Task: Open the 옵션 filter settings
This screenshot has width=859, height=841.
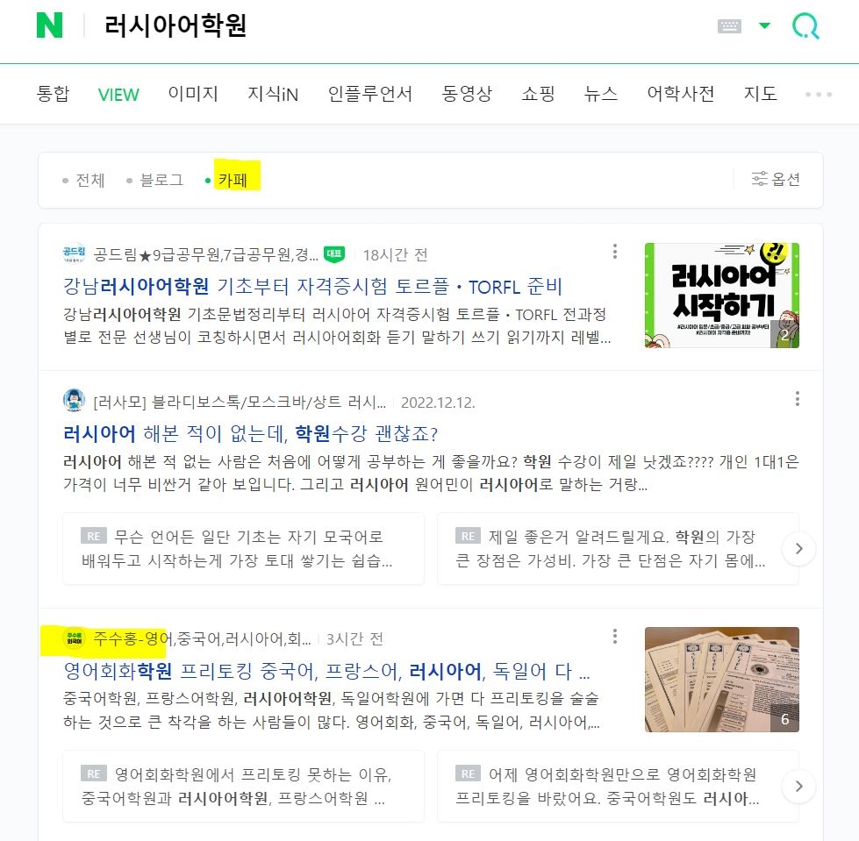Action: pos(775,179)
